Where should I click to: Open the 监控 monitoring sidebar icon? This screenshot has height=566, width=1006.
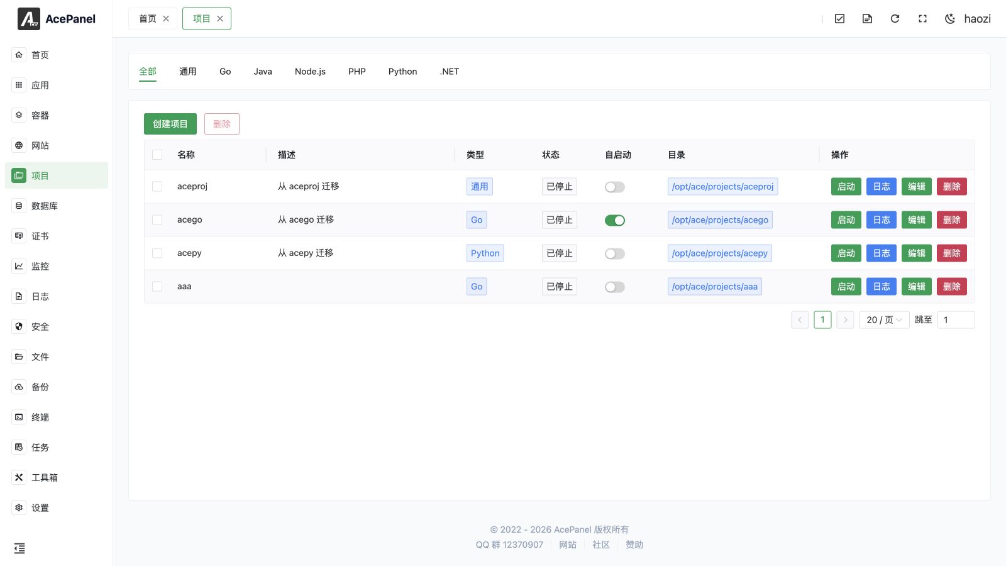point(19,266)
